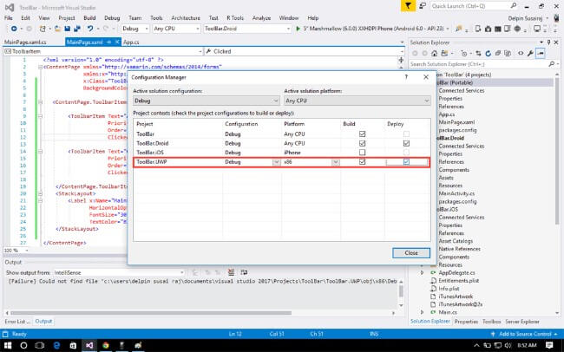Check Build for ToolBar.iOS
The height and width of the screenshot is (352, 564).
coord(362,153)
